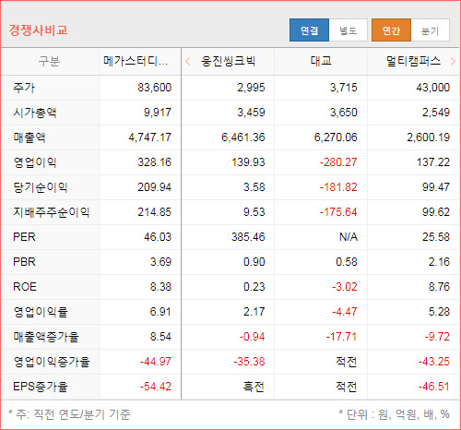Click the 328.16 operating profit value
This screenshot has height=430, width=461.
pyautogui.click(x=154, y=162)
